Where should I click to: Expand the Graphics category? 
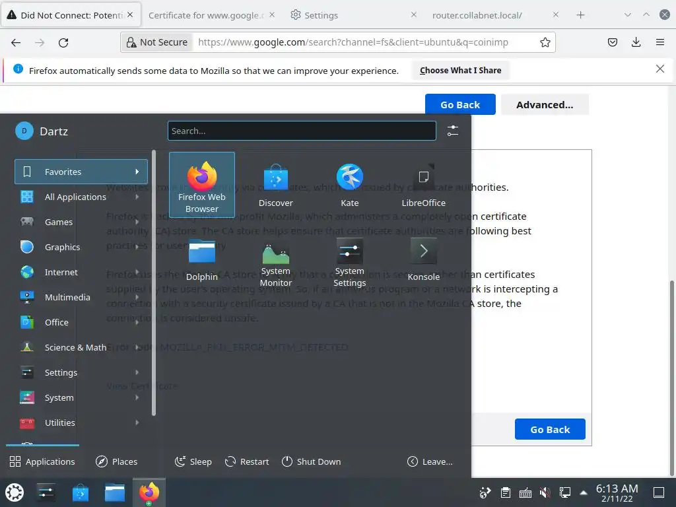81,247
